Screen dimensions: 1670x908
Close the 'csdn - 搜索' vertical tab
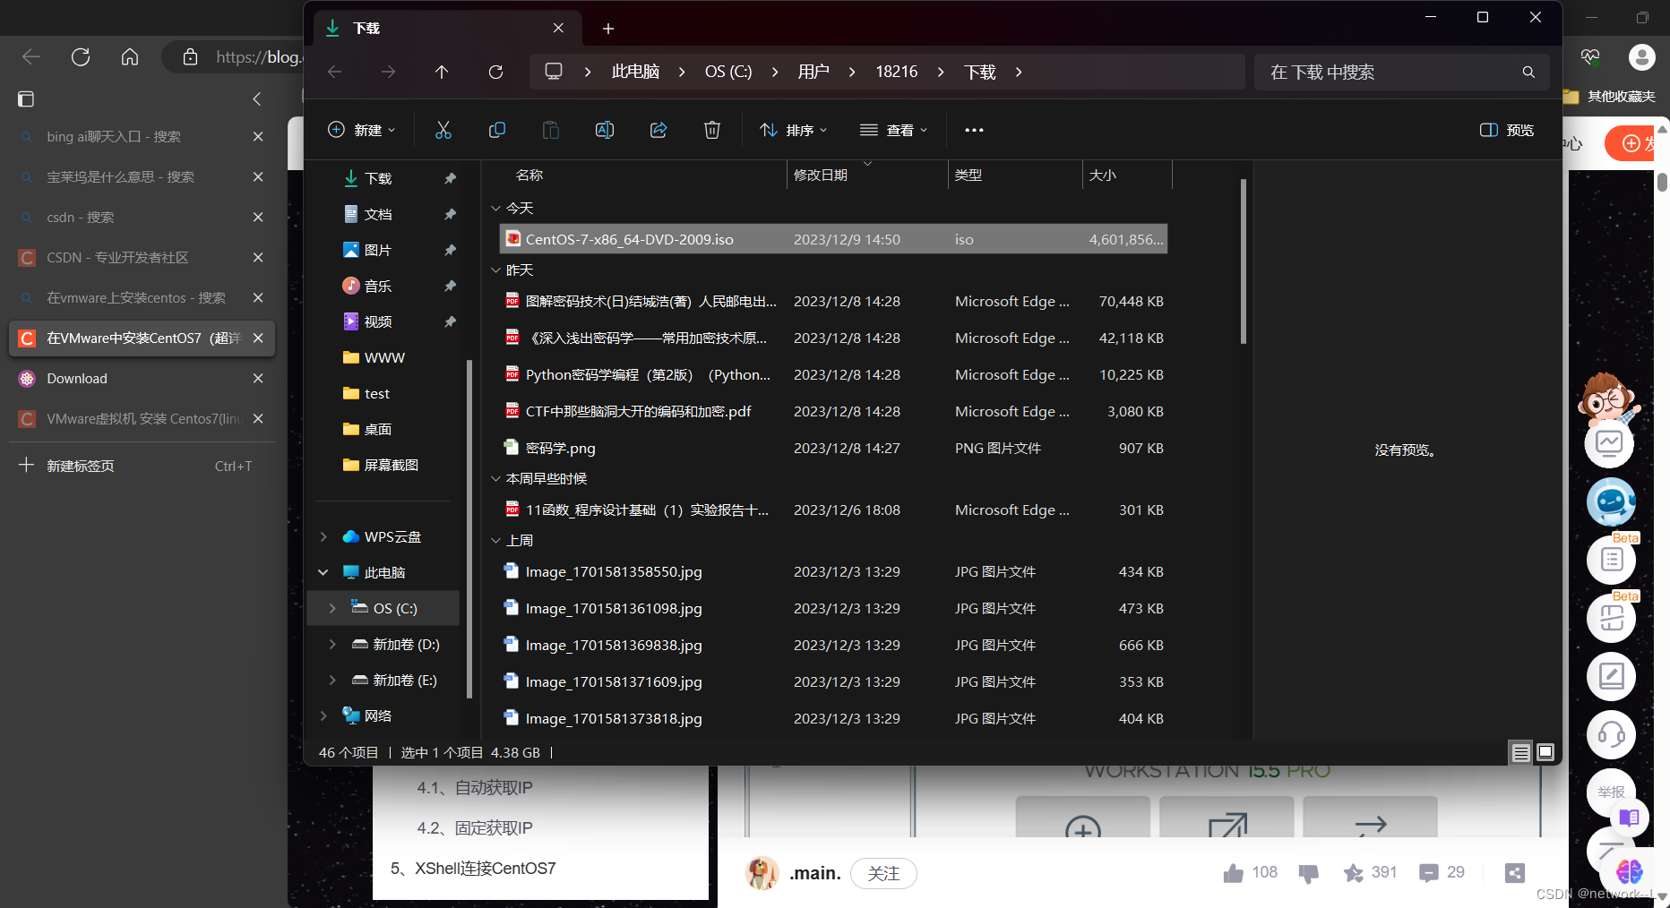point(258,218)
